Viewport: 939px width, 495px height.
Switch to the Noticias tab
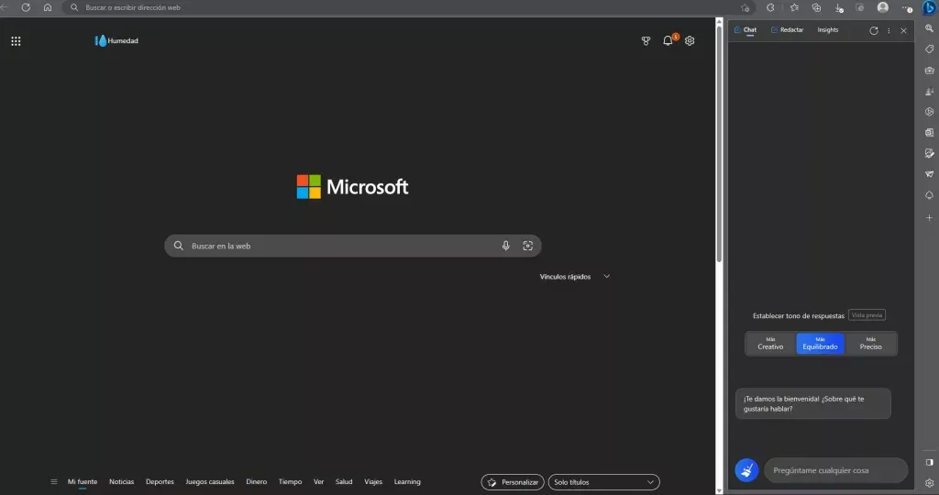pos(122,482)
